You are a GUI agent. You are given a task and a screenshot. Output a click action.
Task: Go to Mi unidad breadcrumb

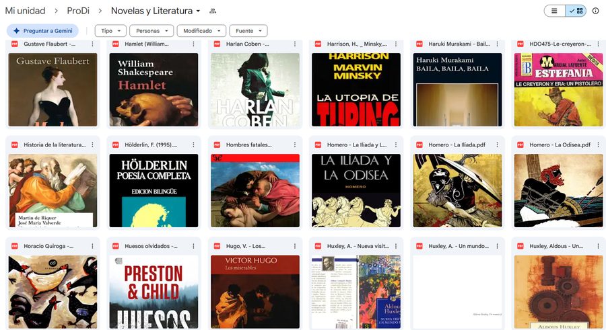click(x=25, y=11)
